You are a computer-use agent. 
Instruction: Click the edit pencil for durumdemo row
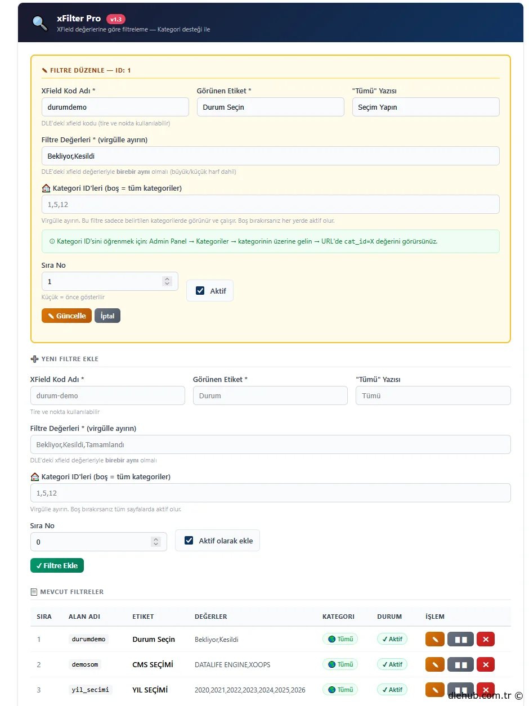(434, 639)
